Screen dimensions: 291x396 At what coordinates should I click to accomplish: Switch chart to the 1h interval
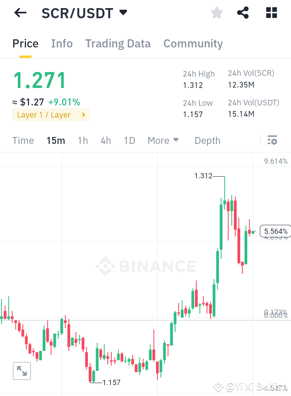tap(83, 140)
